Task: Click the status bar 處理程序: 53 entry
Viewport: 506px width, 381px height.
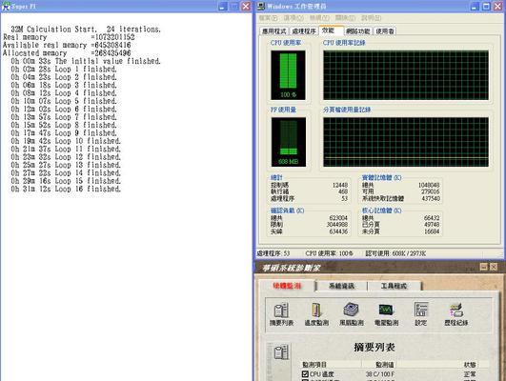Action: pos(273,253)
